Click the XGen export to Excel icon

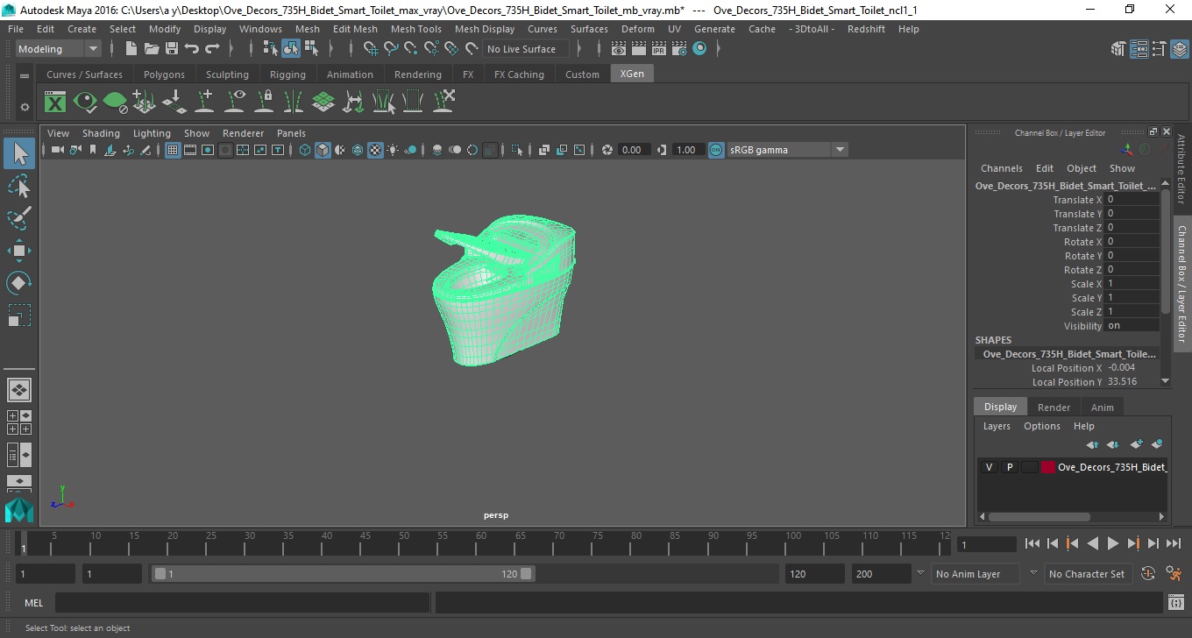55,103
